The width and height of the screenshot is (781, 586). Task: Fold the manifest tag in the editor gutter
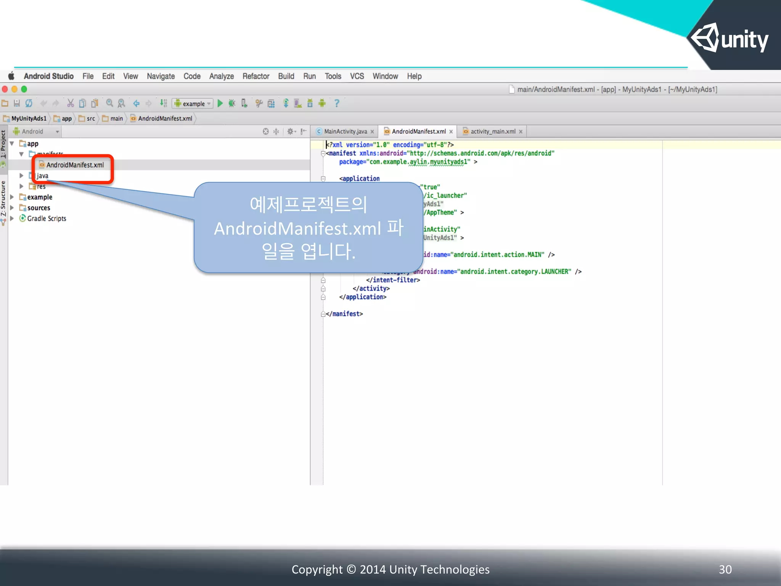tap(323, 153)
